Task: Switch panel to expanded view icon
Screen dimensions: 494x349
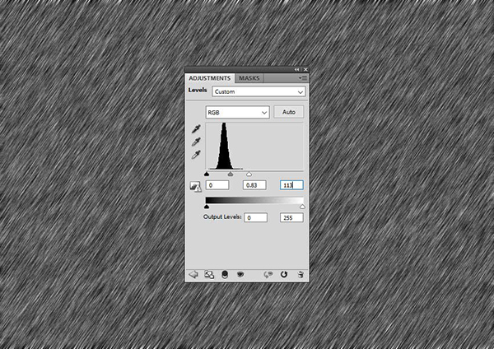Action: point(209,274)
